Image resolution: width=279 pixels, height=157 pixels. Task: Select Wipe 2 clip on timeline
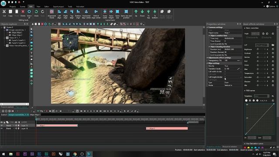pos(167,128)
